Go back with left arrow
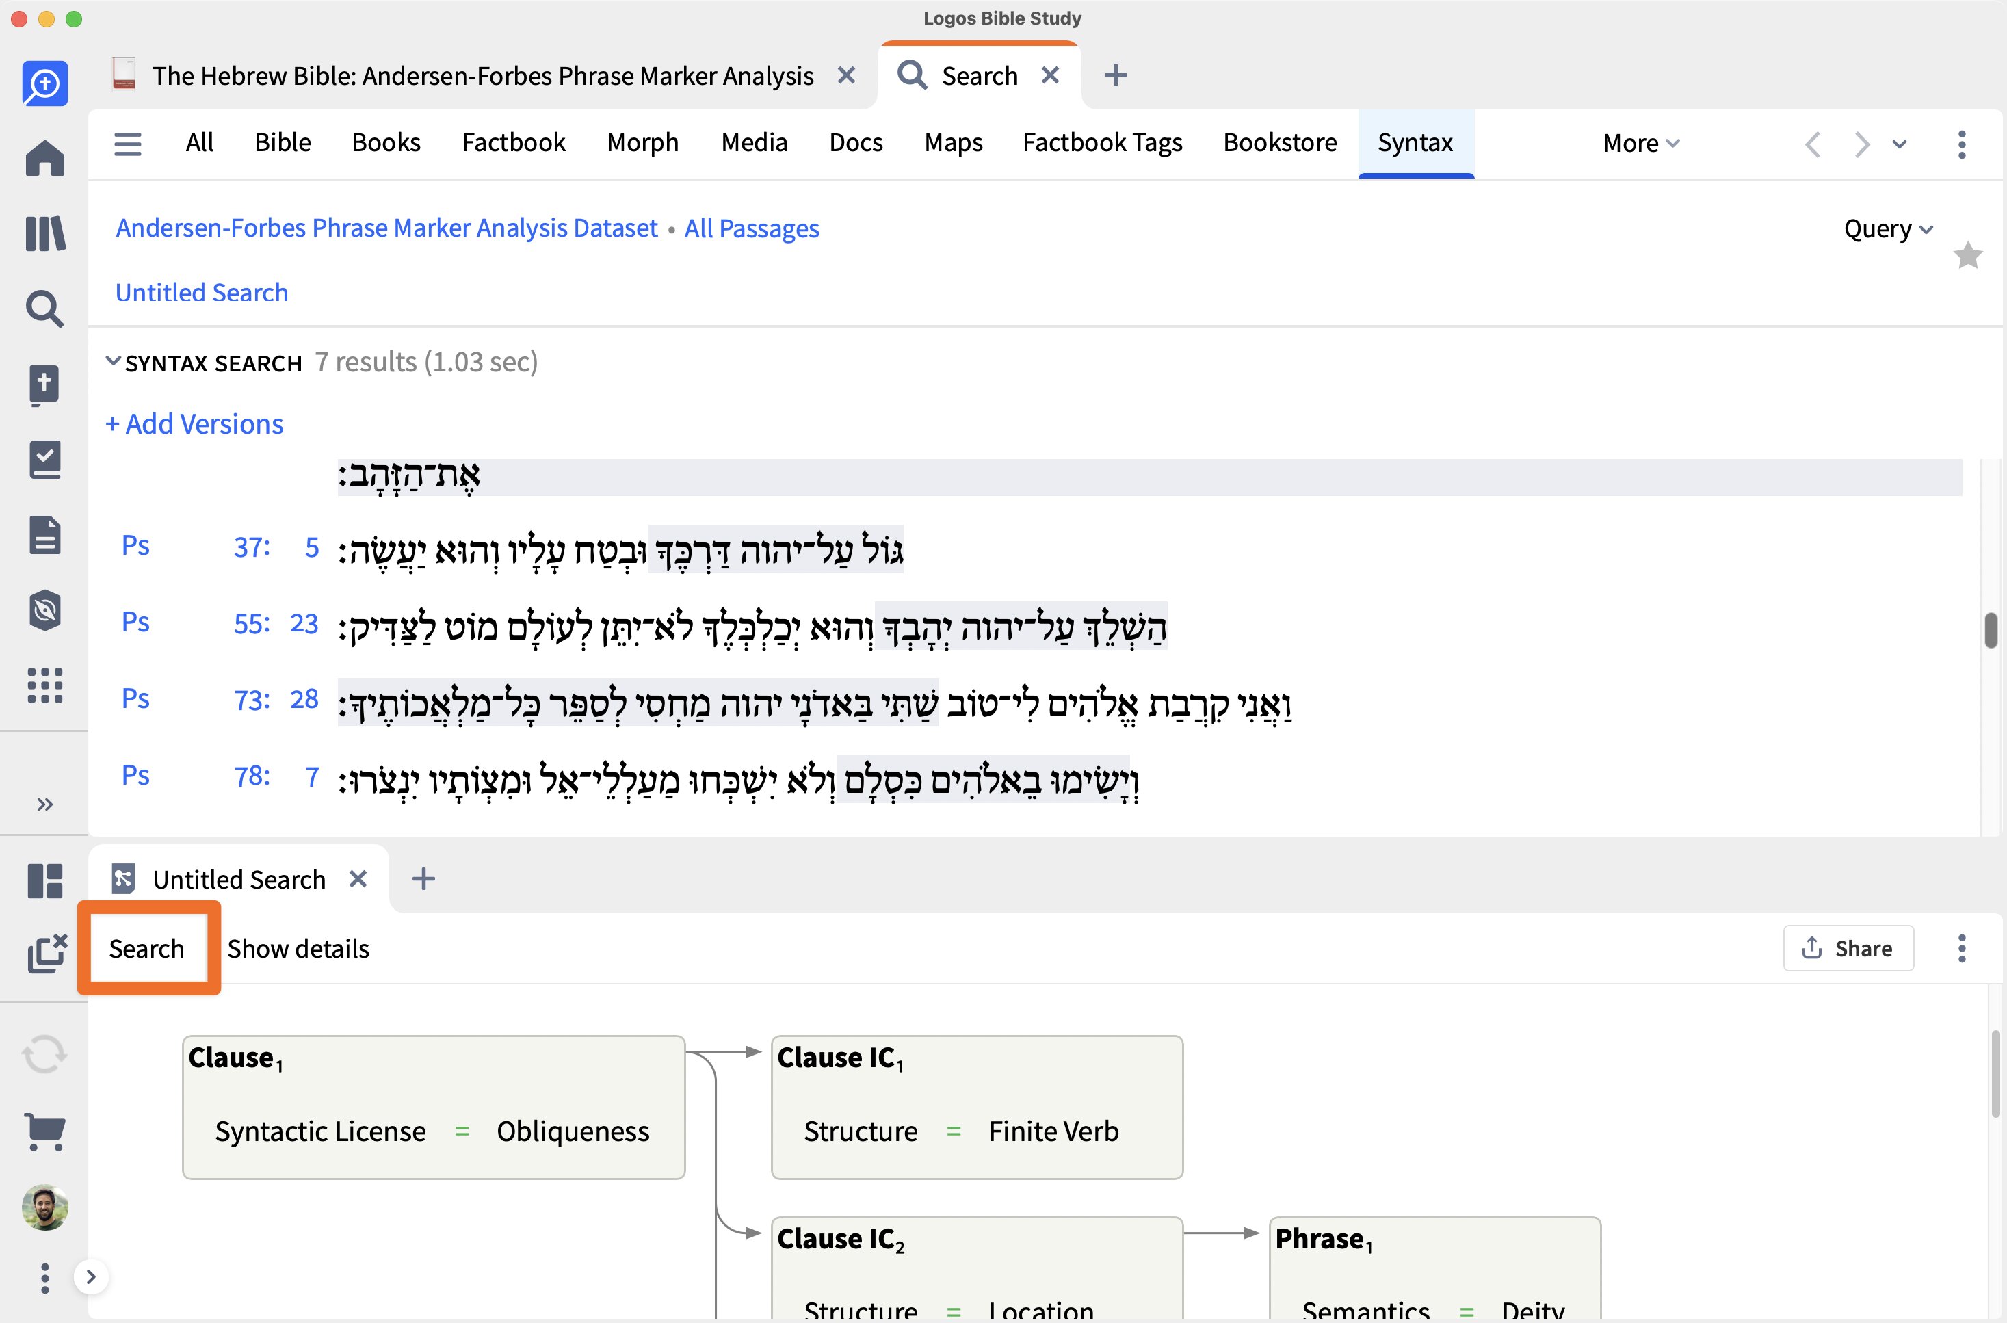This screenshot has width=2007, height=1323. 1812,144
